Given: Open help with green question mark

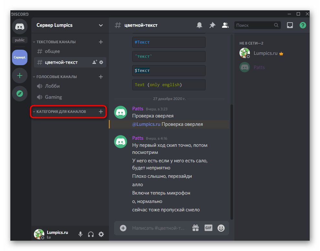Looking at the screenshot, I should [x=303, y=25].
